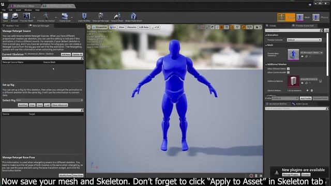Toggle world/local coordinate space viewport icon
This screenshot has height=186, width=331.
point(213,27)
